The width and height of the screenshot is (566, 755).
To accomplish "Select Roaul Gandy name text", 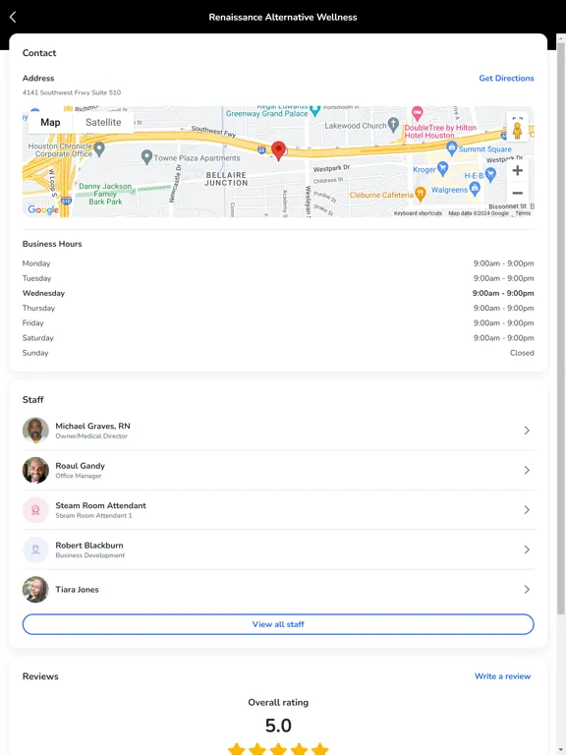I will click(x=80, y=466).
